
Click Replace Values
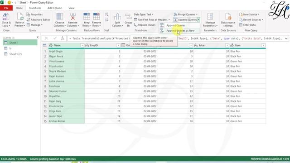coord(145,25)
